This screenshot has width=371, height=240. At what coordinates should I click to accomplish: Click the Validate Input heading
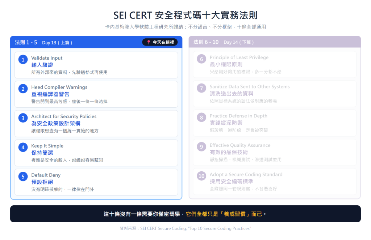tap(47, 58)
